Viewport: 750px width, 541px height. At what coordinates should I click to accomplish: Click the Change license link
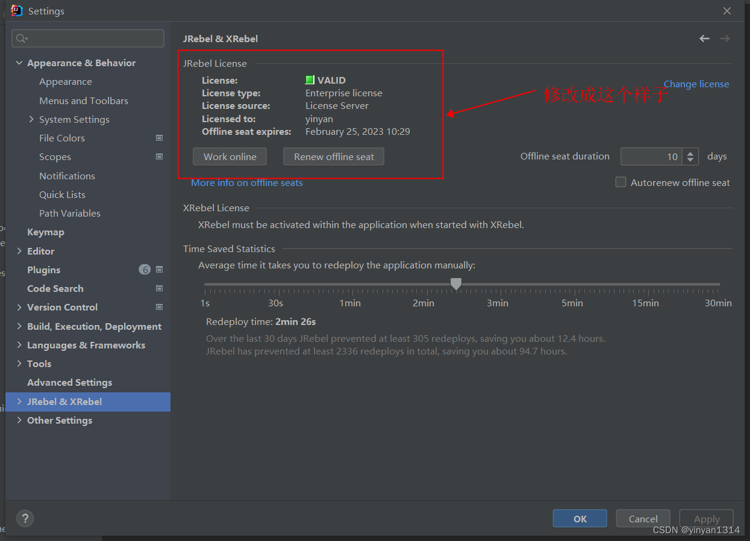tap(696, 84)
